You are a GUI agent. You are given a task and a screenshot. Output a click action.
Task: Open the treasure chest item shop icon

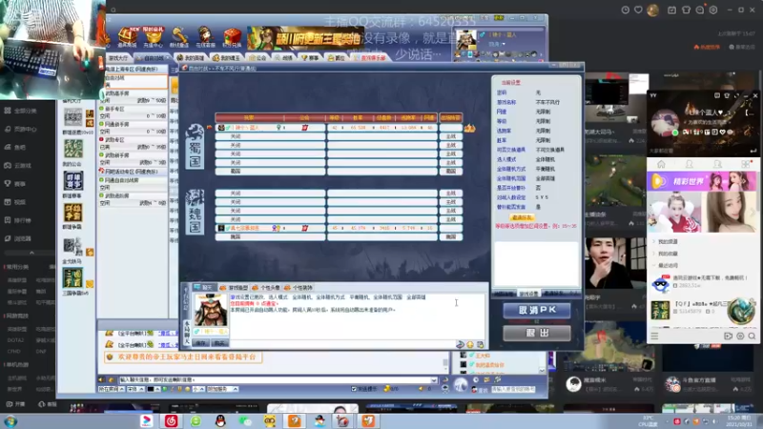(127, 36)
